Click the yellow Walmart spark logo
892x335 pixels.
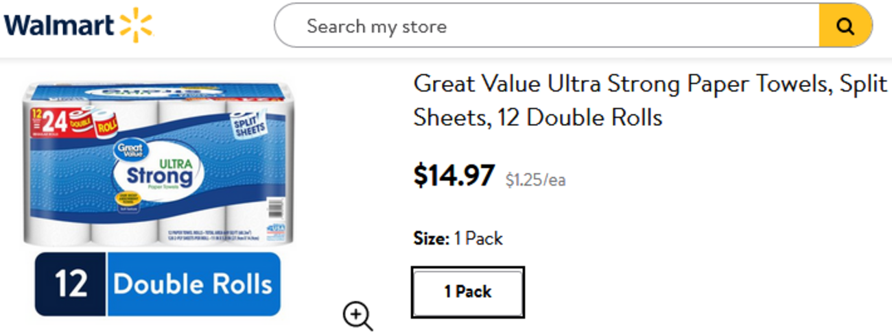pyautogui.click(x=137, y=25)
